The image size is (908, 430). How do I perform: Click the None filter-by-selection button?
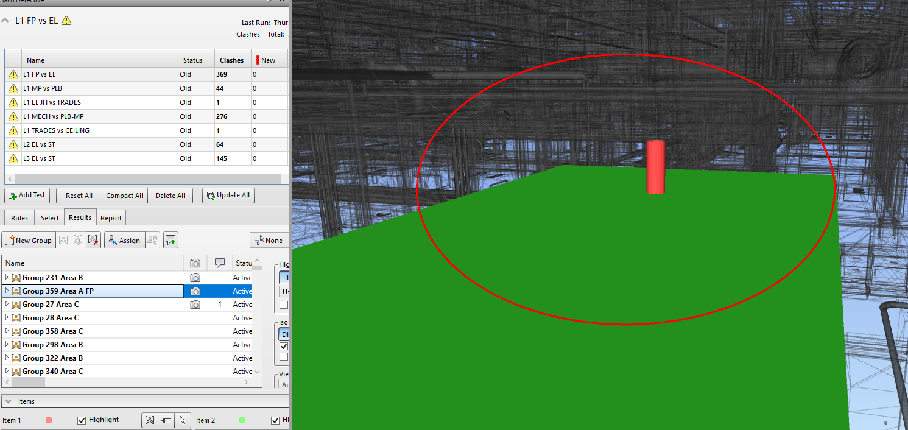[268, 241]
